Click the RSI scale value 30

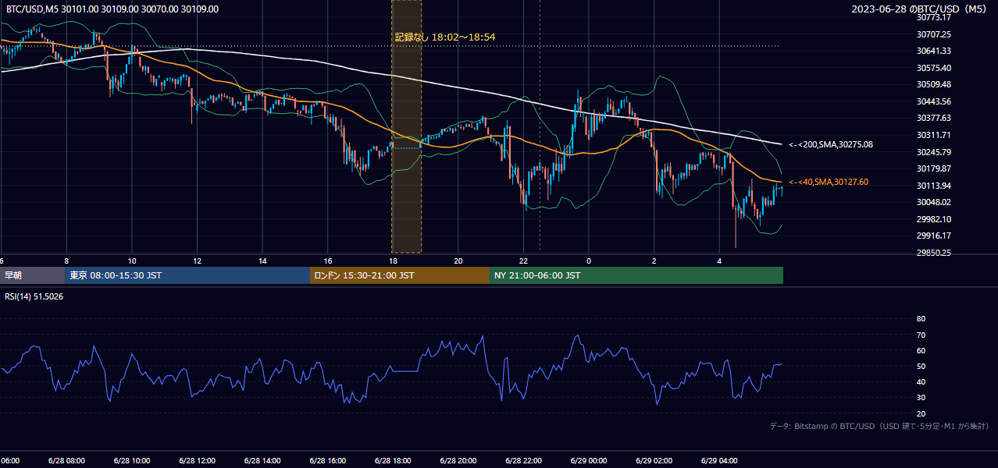tap(921, 398)
